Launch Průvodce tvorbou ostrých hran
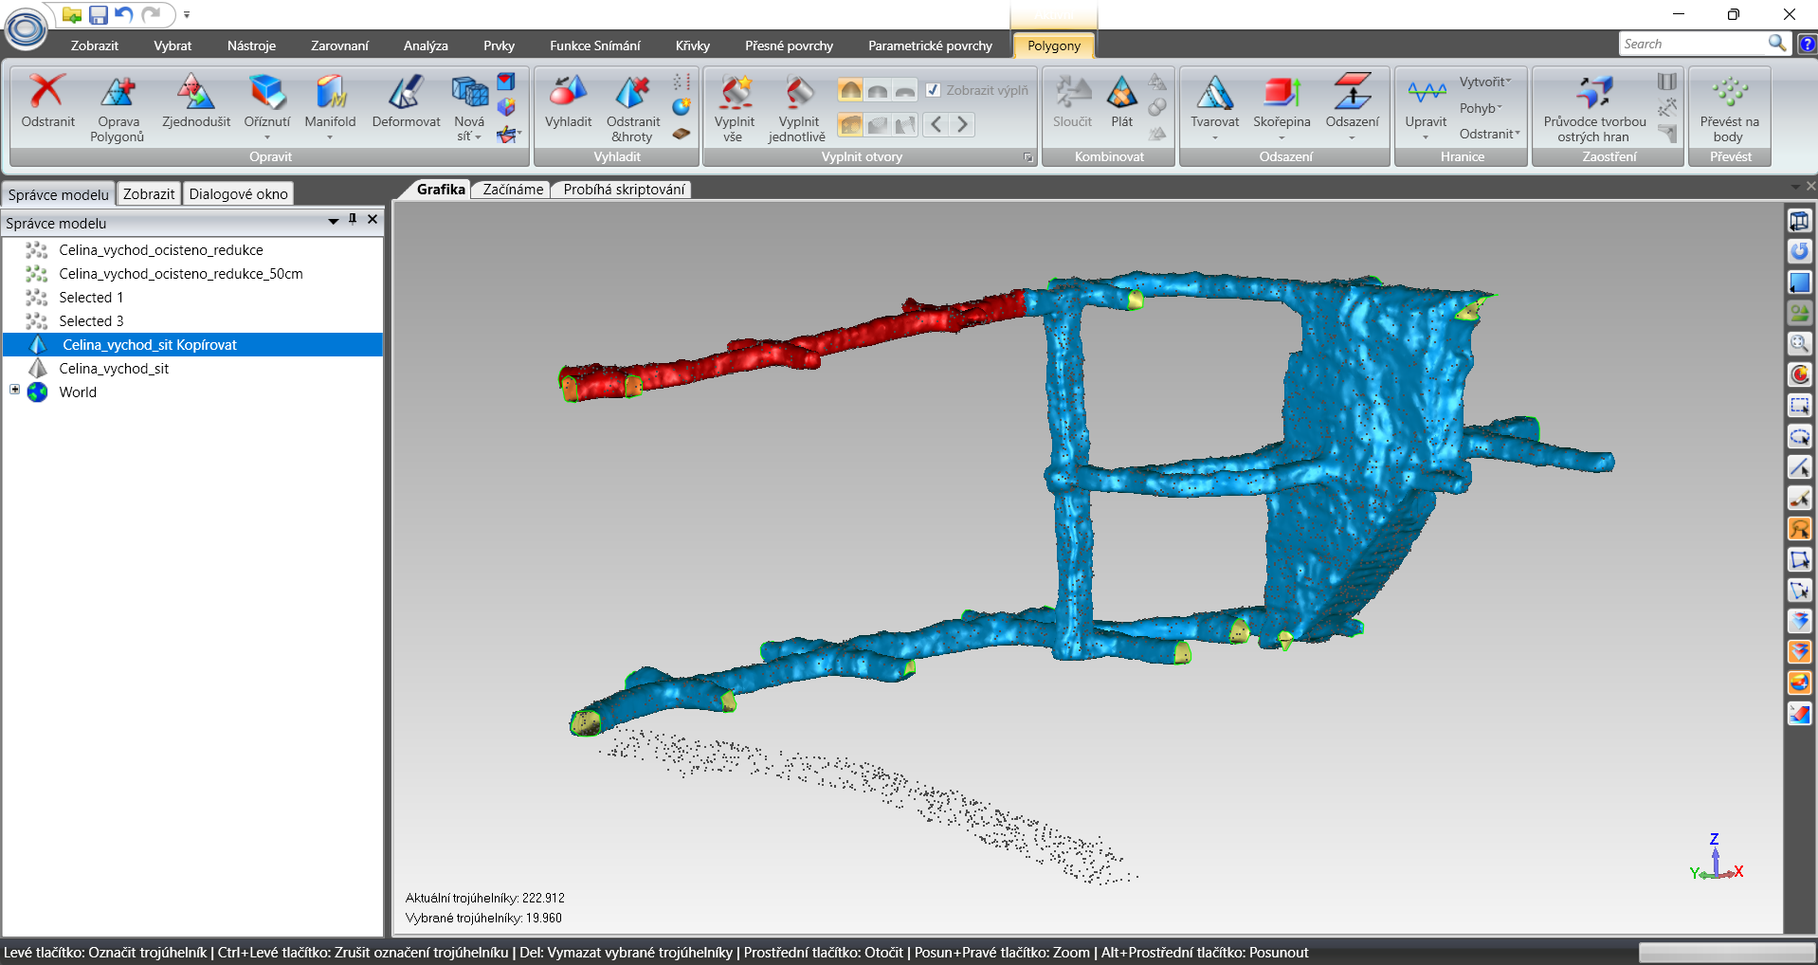 (x=1594, y=93)
